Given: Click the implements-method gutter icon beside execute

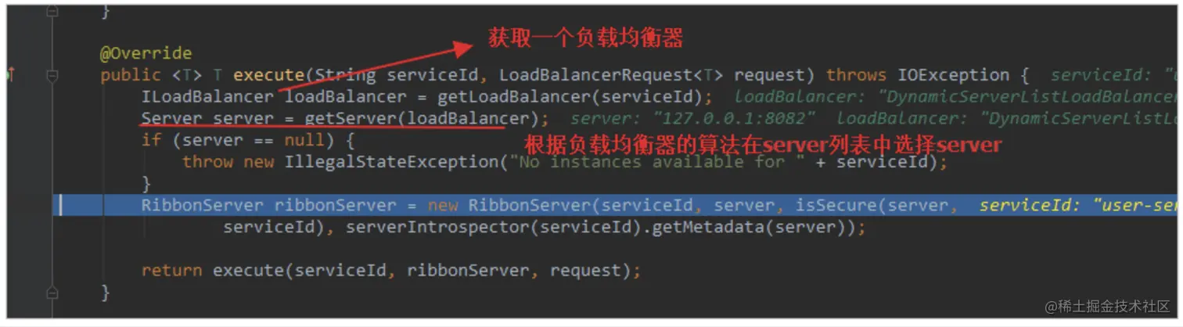Looking at the screenshot, I should 11,75.
